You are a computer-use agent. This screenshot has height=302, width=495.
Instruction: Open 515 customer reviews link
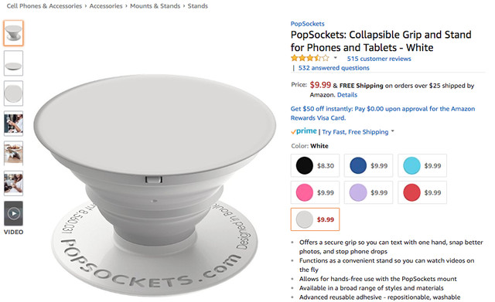[x=379, y=59]
